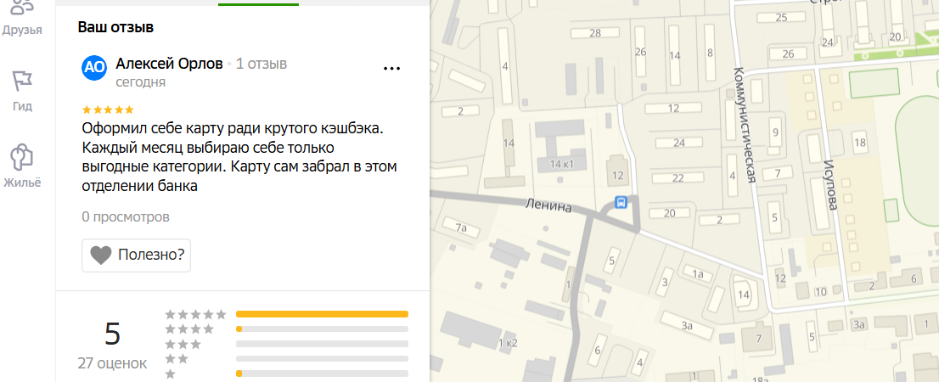
Task: Open the Гид flag icon section
Action: click(22, 91)
